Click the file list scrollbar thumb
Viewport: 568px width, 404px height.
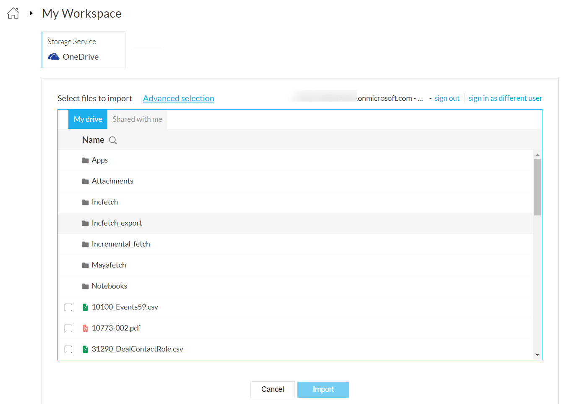[537, 187]
